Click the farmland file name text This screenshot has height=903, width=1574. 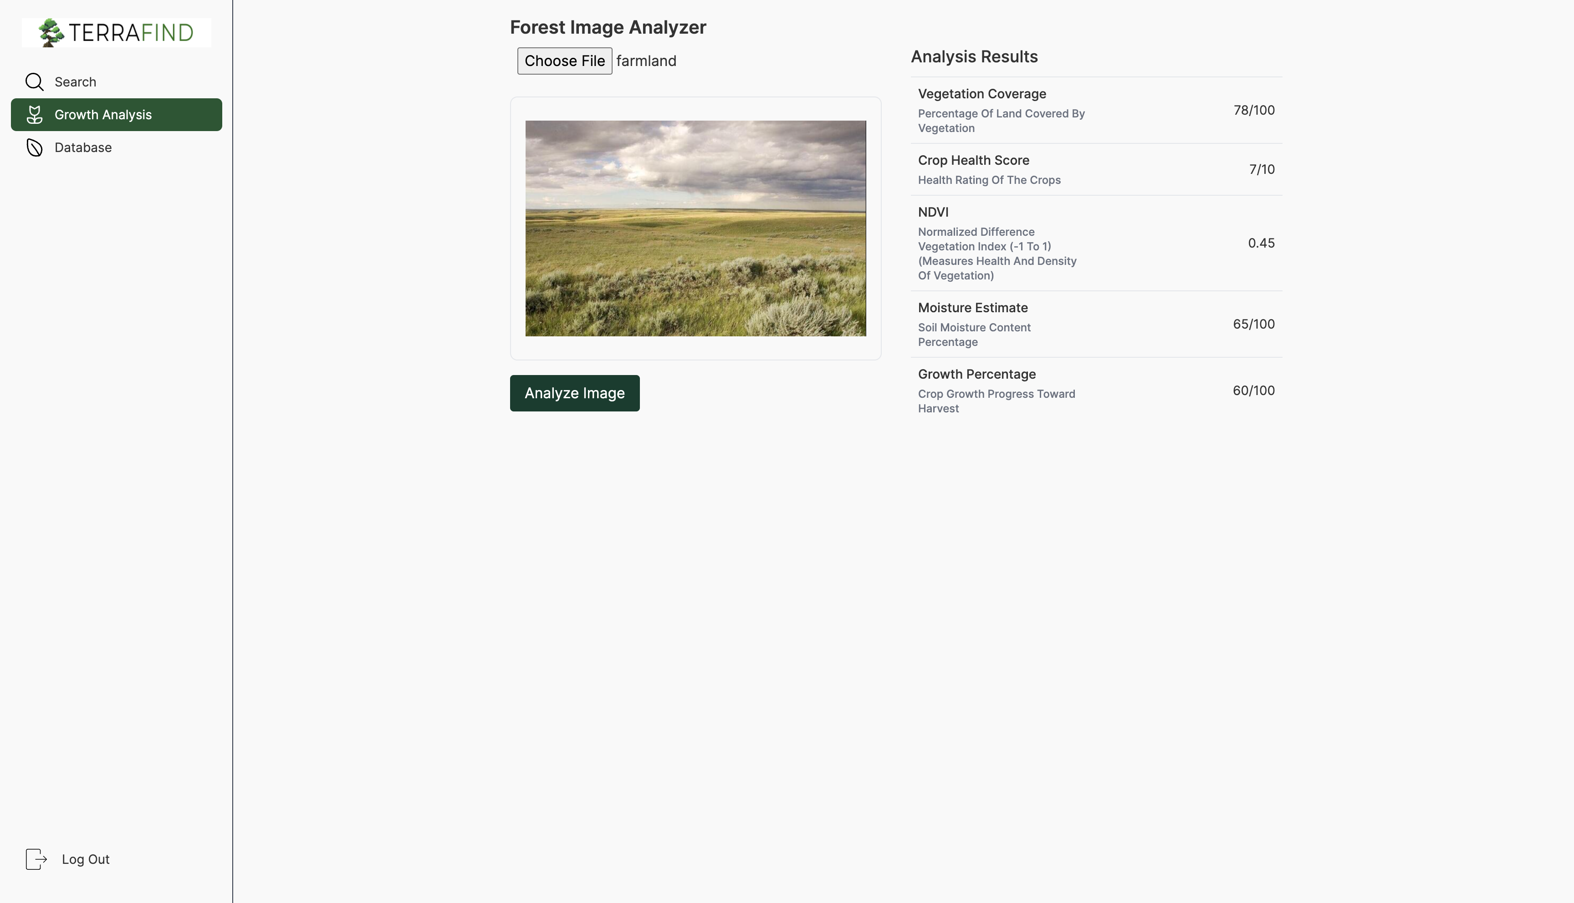(x=646, y=61)
